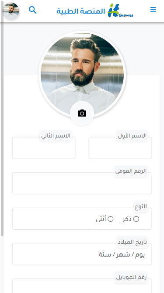
Task: Select the ذكر radio button
Action: click(x=136, y=219)
